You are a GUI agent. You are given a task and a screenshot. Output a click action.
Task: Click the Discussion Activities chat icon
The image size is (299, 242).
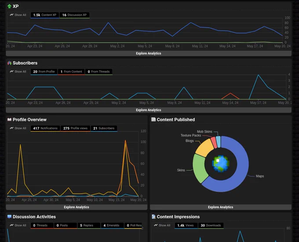[9, 216]
